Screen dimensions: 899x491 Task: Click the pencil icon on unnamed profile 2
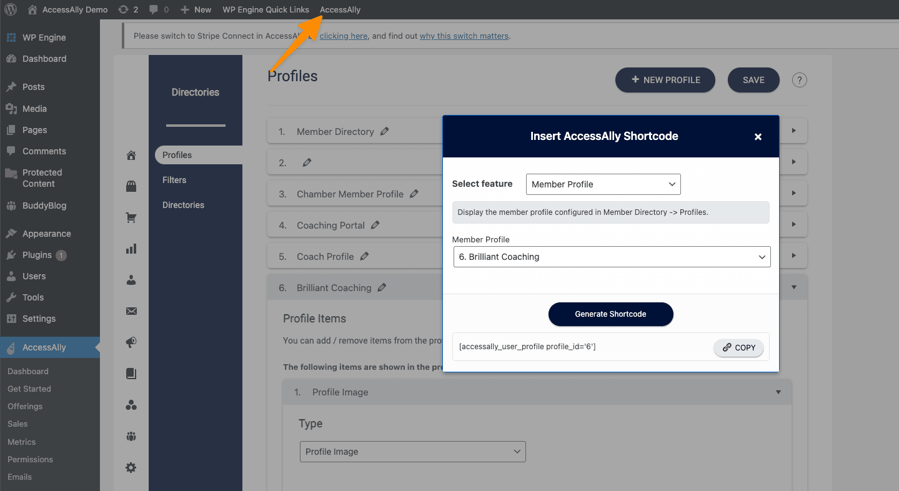click(x=307, y=162)
